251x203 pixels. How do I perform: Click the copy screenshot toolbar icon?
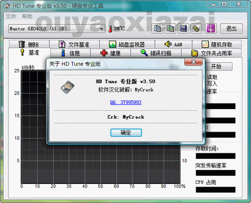coord(170,29)
